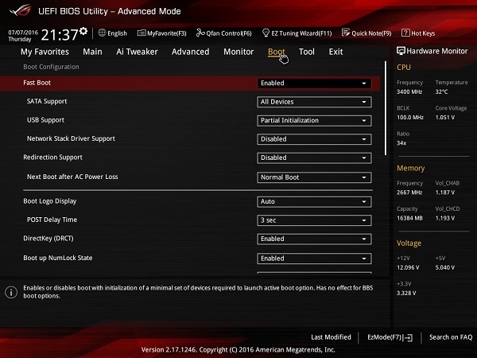Click the settings list scrollbar
The image size is (477, 358).
pyautogui.click(x=386, y=108)
